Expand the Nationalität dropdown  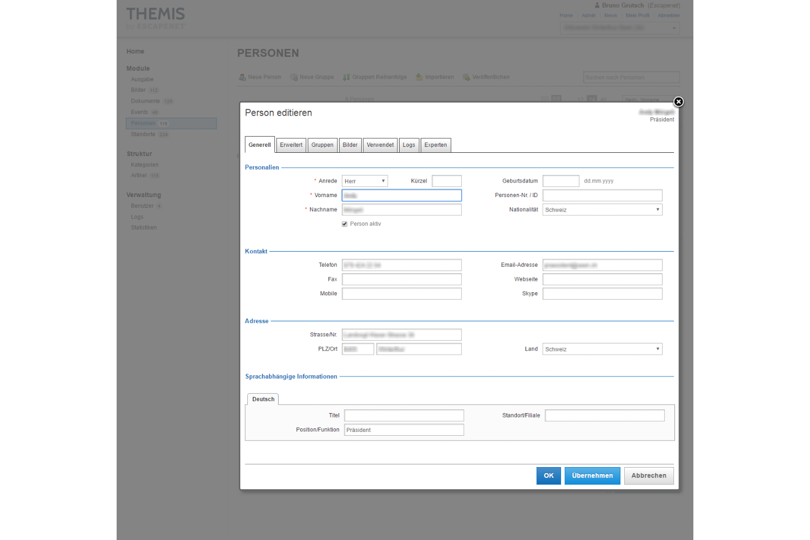click(x=602, y=210)
